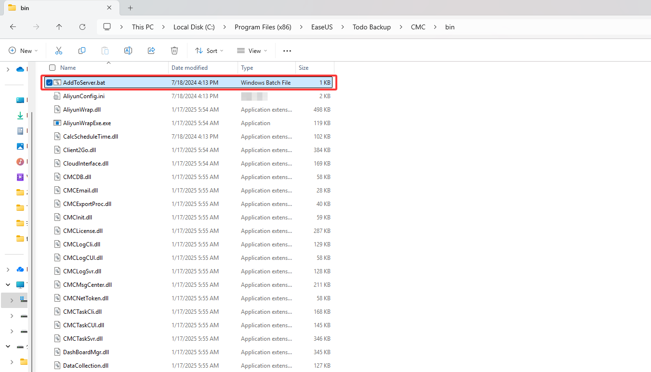
Task: Click the Copy icon in toolbar
Action: coord(82,51)
